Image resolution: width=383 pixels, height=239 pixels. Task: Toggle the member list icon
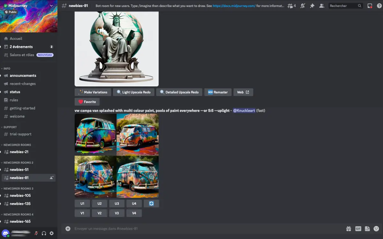(x=321, y=6)
